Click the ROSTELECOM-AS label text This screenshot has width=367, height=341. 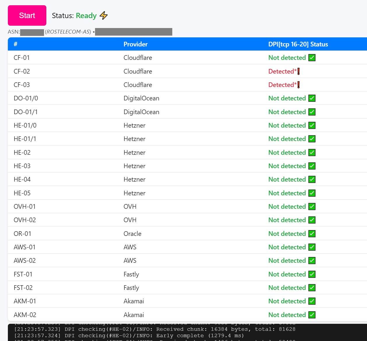pos(68,32)
